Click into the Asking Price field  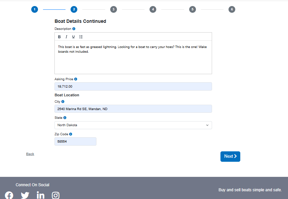(133, 87)
